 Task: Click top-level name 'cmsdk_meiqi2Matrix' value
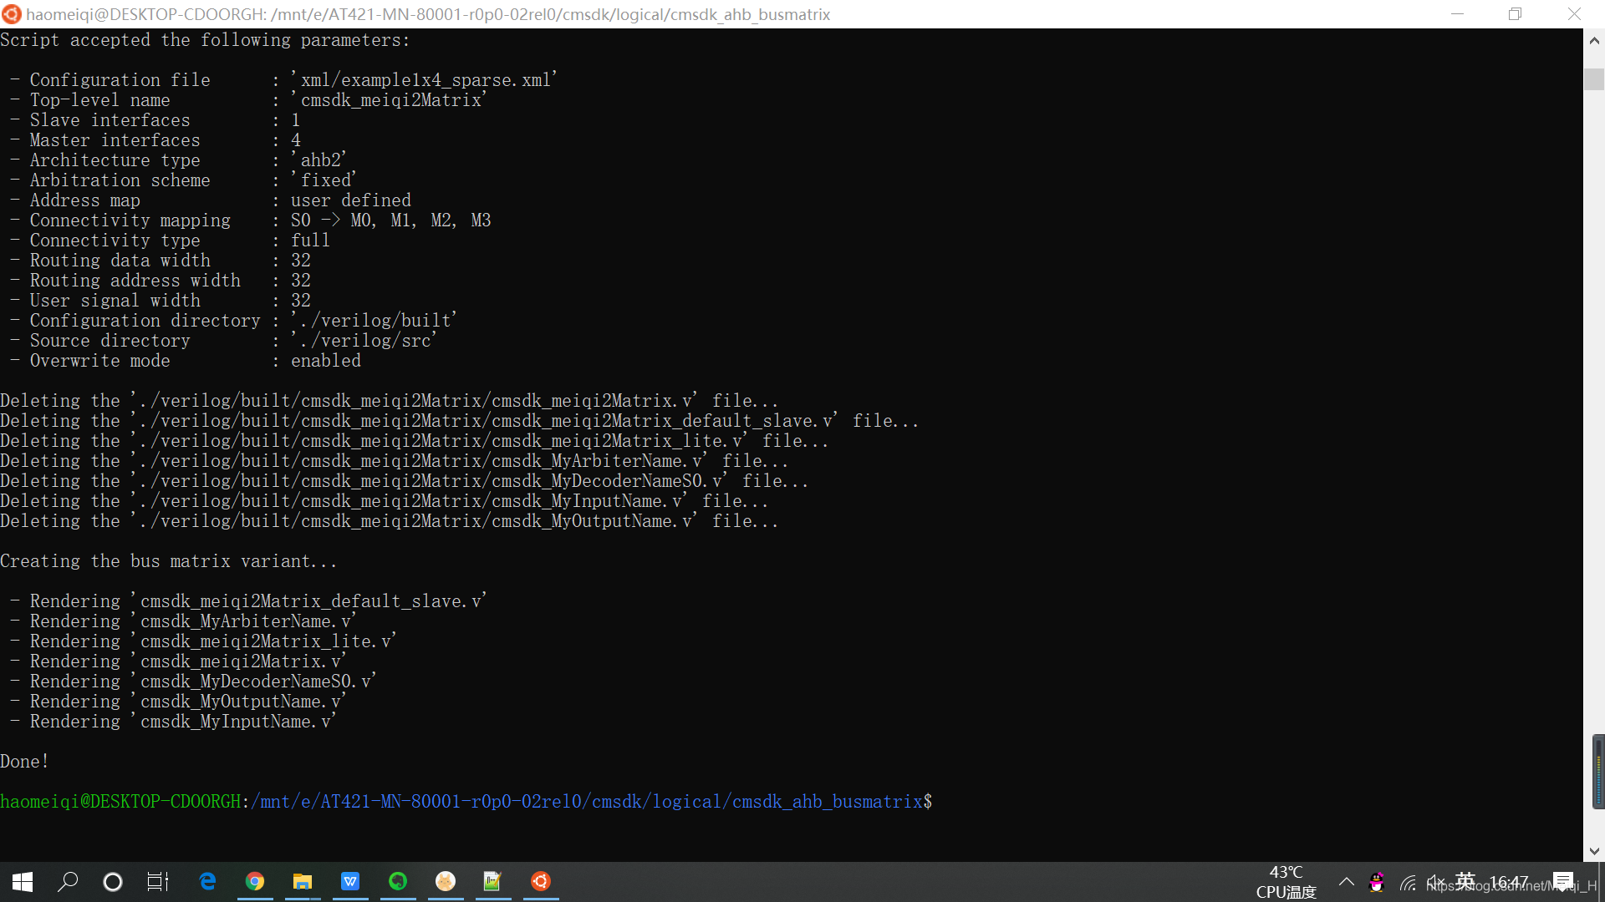pyautogui.click(x=389, y=100)
